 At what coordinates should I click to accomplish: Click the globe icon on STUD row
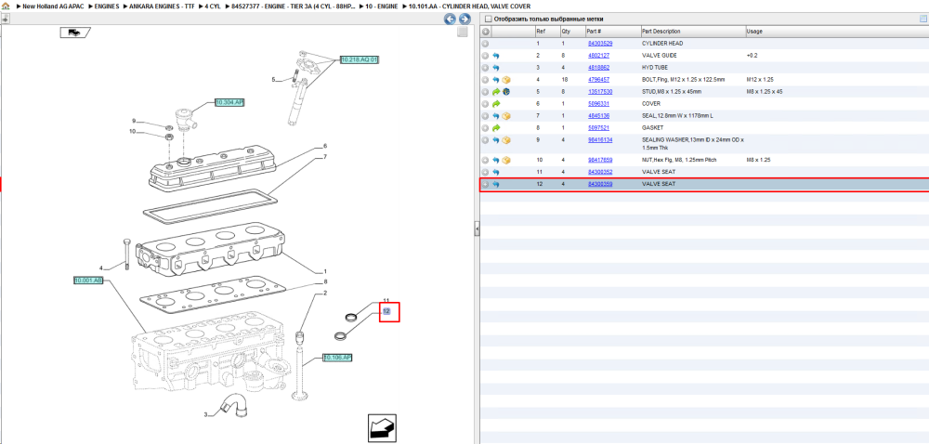coord(506,92)
